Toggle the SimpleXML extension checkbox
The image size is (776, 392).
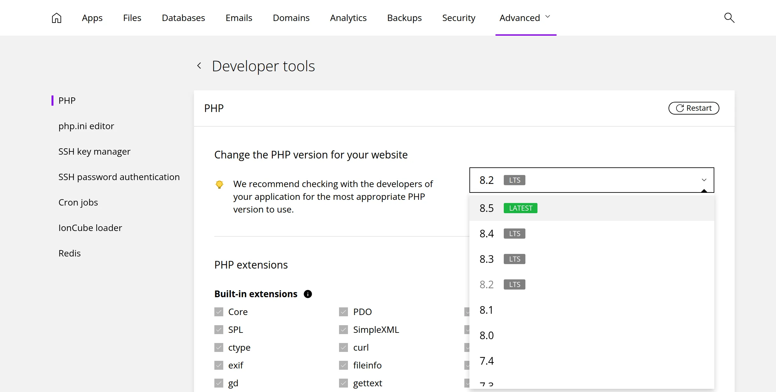coord(343,330)
